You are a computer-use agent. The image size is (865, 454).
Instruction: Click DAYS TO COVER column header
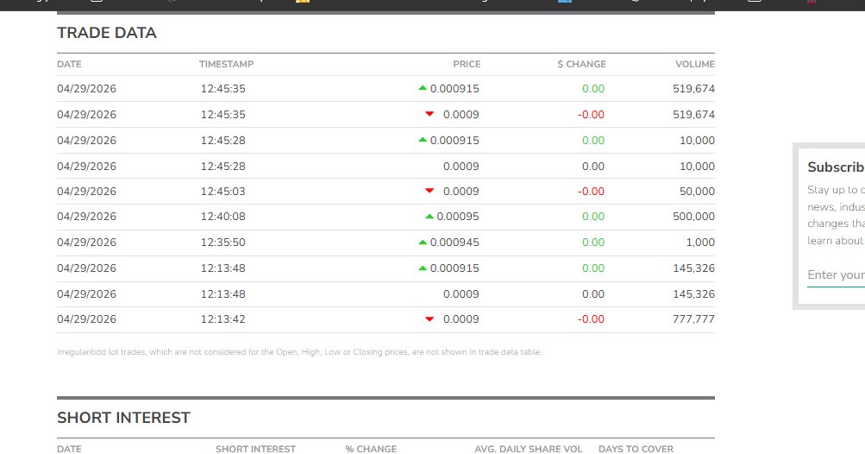(x=636, y=449)
